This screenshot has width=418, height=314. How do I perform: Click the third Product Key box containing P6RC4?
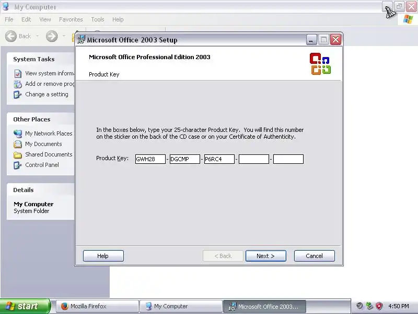pyautogui.click(x=219, y=159)
